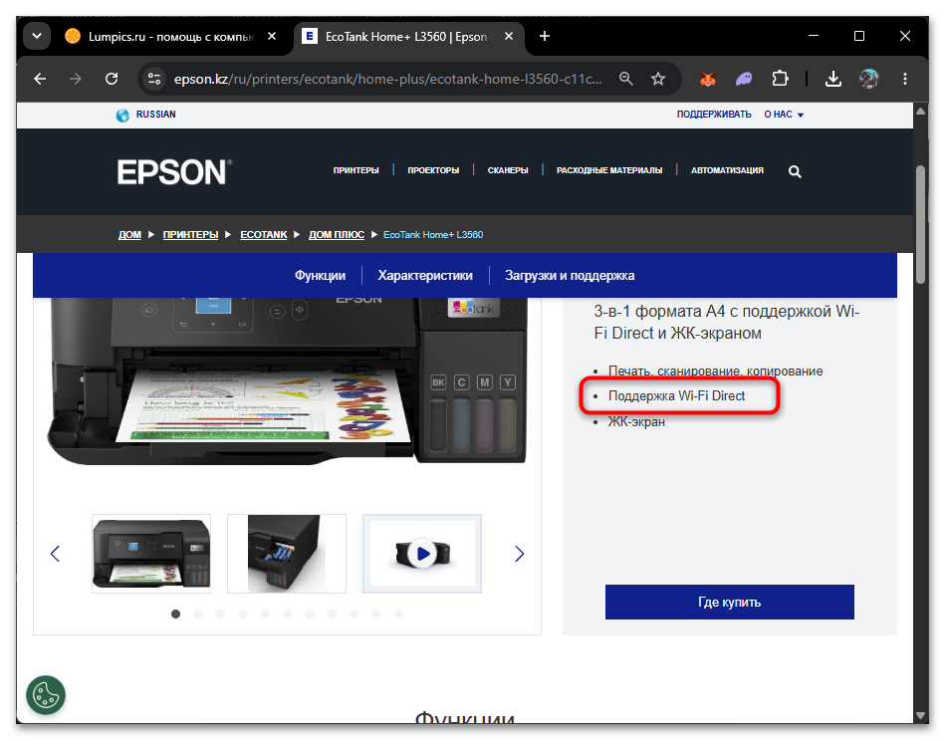This screenshot has width=945, height=740.
Task: Open the tab search dropdown arrow
Action: pyautogui.click(x=37, y=36)
